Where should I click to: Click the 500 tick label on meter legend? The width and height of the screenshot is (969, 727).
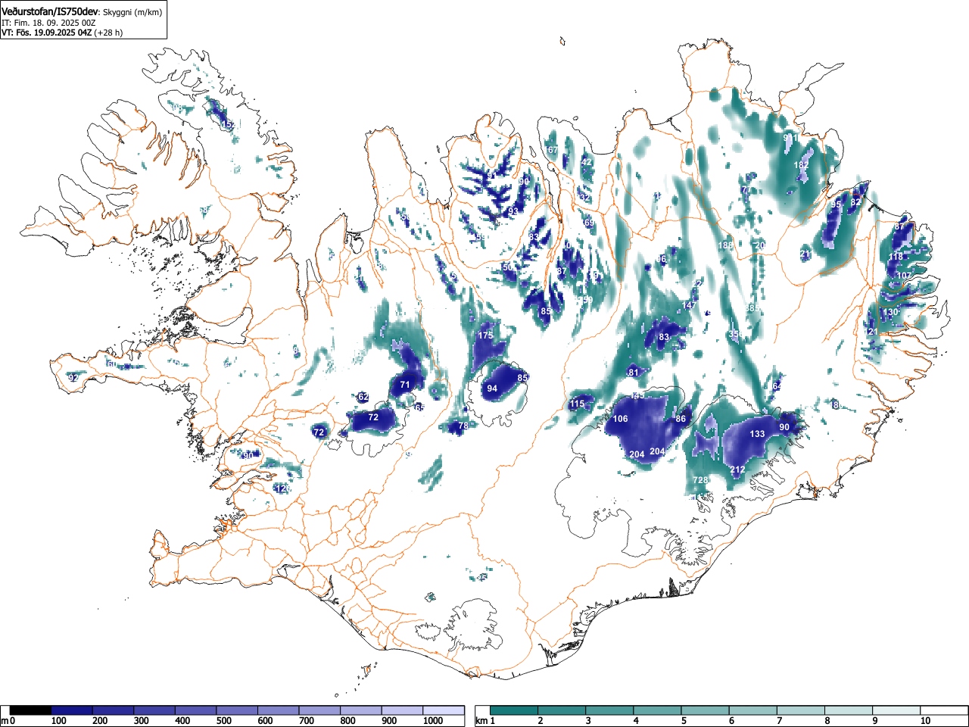coord(223,721)
